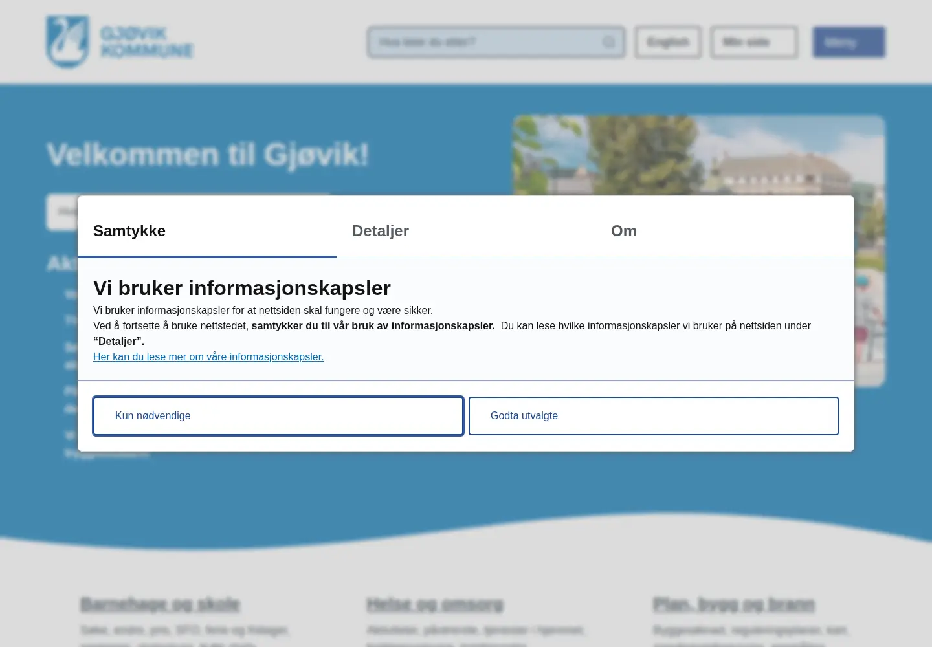932x647 pixels.
Task: Open the Plan, bygg og brann link
Action: (x=734, y=604)
